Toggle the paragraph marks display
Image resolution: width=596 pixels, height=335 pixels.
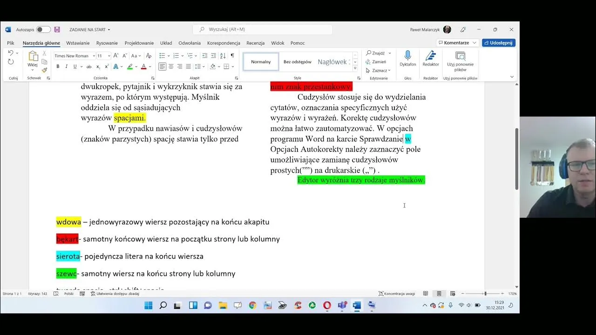point(233,55)
